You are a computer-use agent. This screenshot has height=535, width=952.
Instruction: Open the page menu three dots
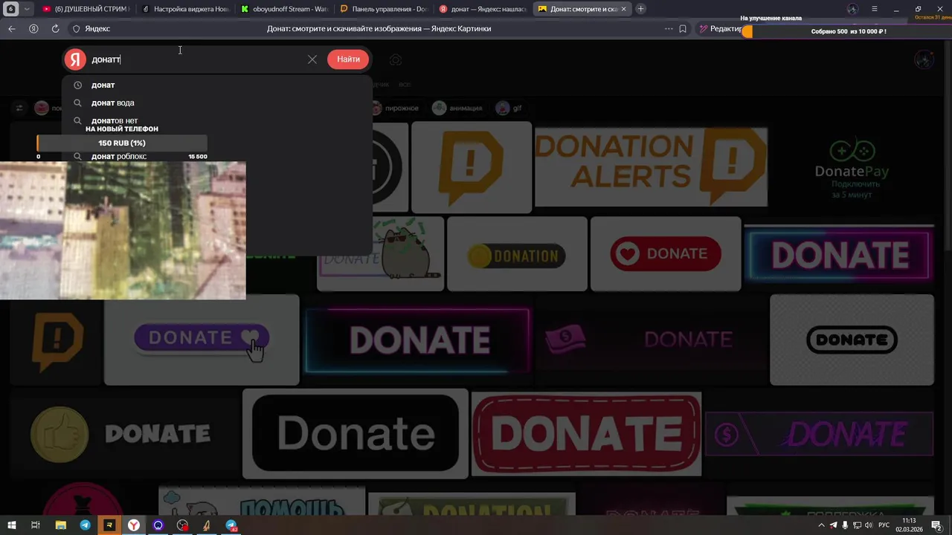pyautogui.click(x=669, y=29)
